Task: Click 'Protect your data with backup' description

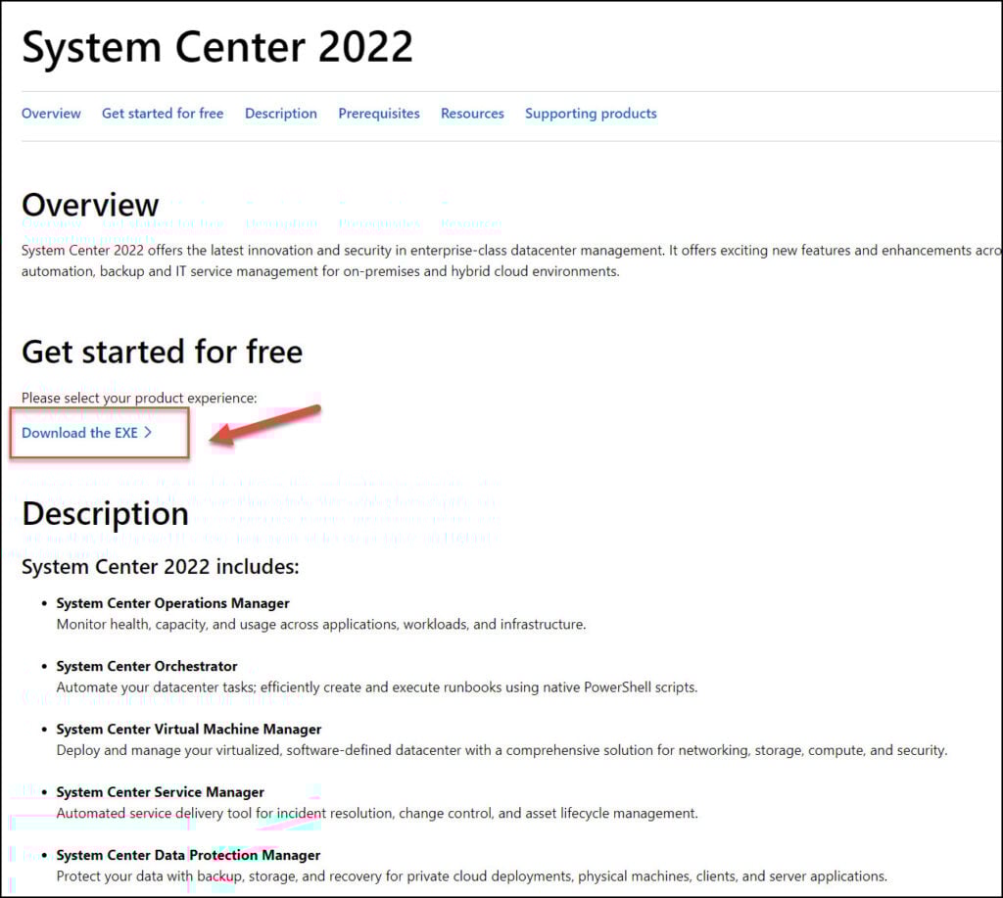Action: (471, 876)
